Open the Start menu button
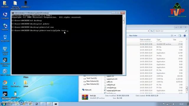Viewport: 189px width, 106px height. (x=3, y=104)
